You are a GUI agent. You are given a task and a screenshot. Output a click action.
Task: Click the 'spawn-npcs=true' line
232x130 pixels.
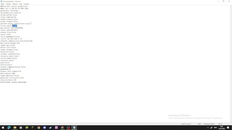(8, 45)
